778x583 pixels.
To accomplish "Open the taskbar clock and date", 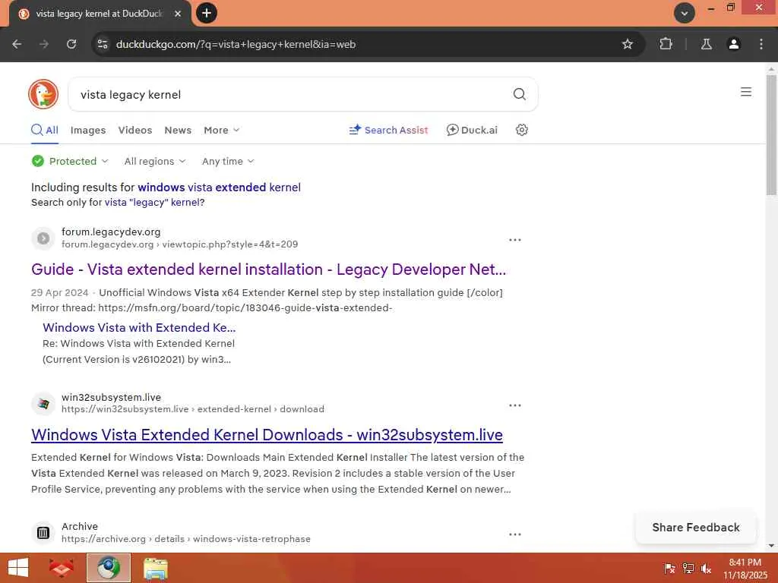I will (745, 569).
